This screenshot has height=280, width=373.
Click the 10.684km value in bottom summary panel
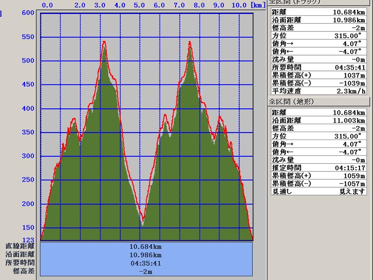tap(146, 246)
